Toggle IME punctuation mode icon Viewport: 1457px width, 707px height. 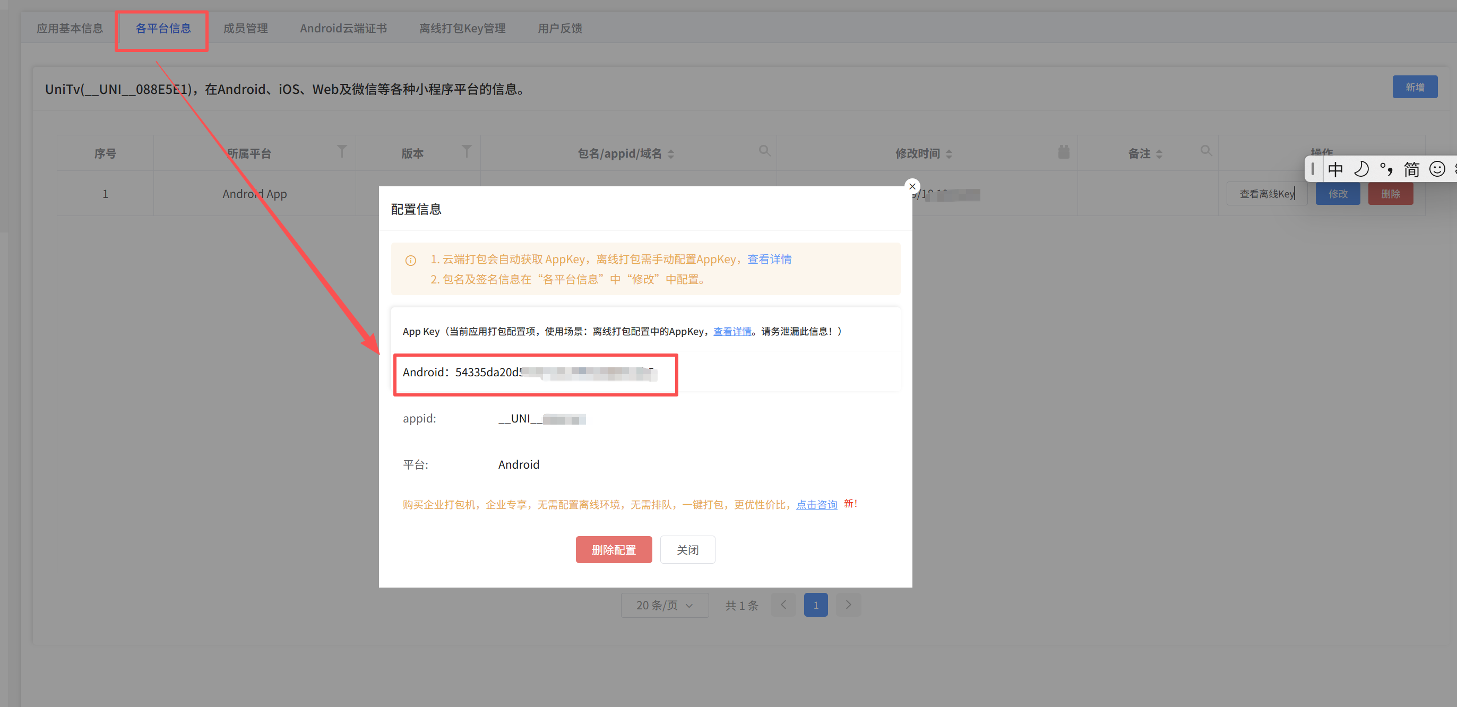click(1386, 169)
